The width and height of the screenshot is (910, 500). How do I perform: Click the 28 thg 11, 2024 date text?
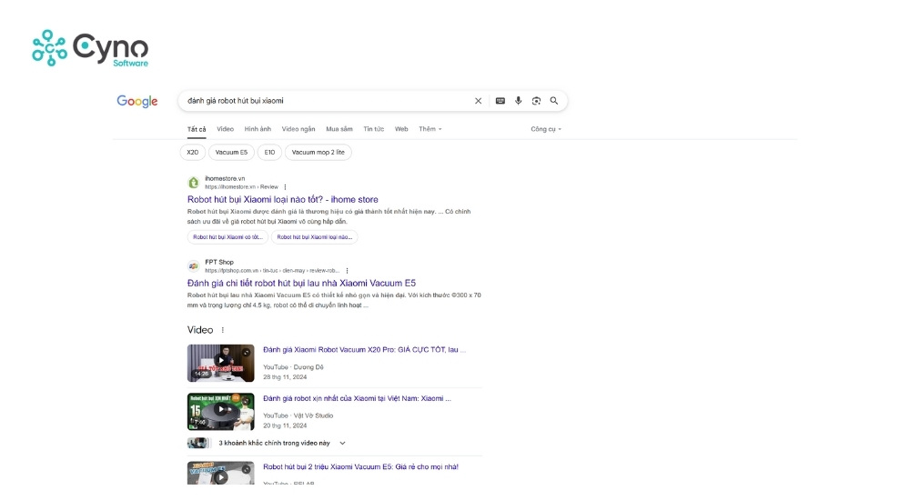pos(285,377)
